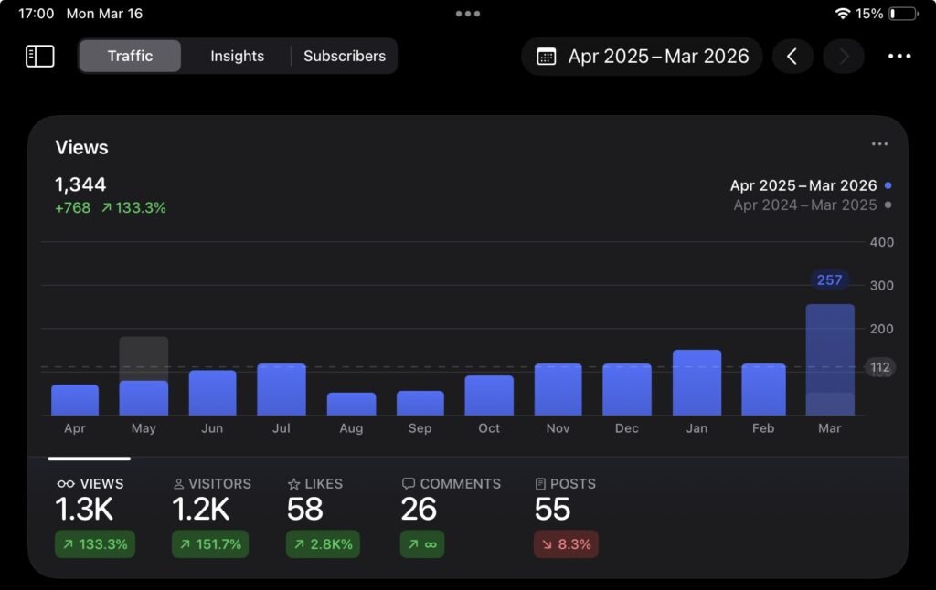The width and height of the screenshot is (936, 590).
Task: Click the 257 value label on chart
Action: [x=829, y=279]
